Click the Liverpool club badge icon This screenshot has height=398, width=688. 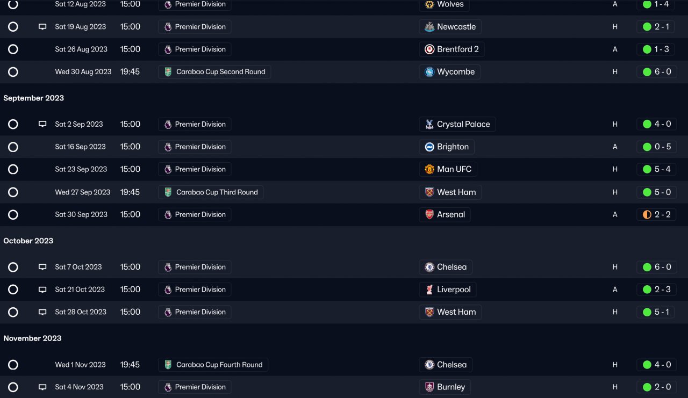pos(429,290)
